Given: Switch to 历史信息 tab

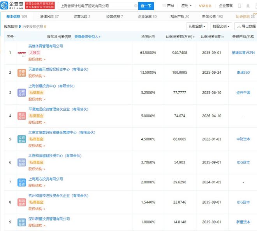Looking at the screenshot, I should coord(245,17).
